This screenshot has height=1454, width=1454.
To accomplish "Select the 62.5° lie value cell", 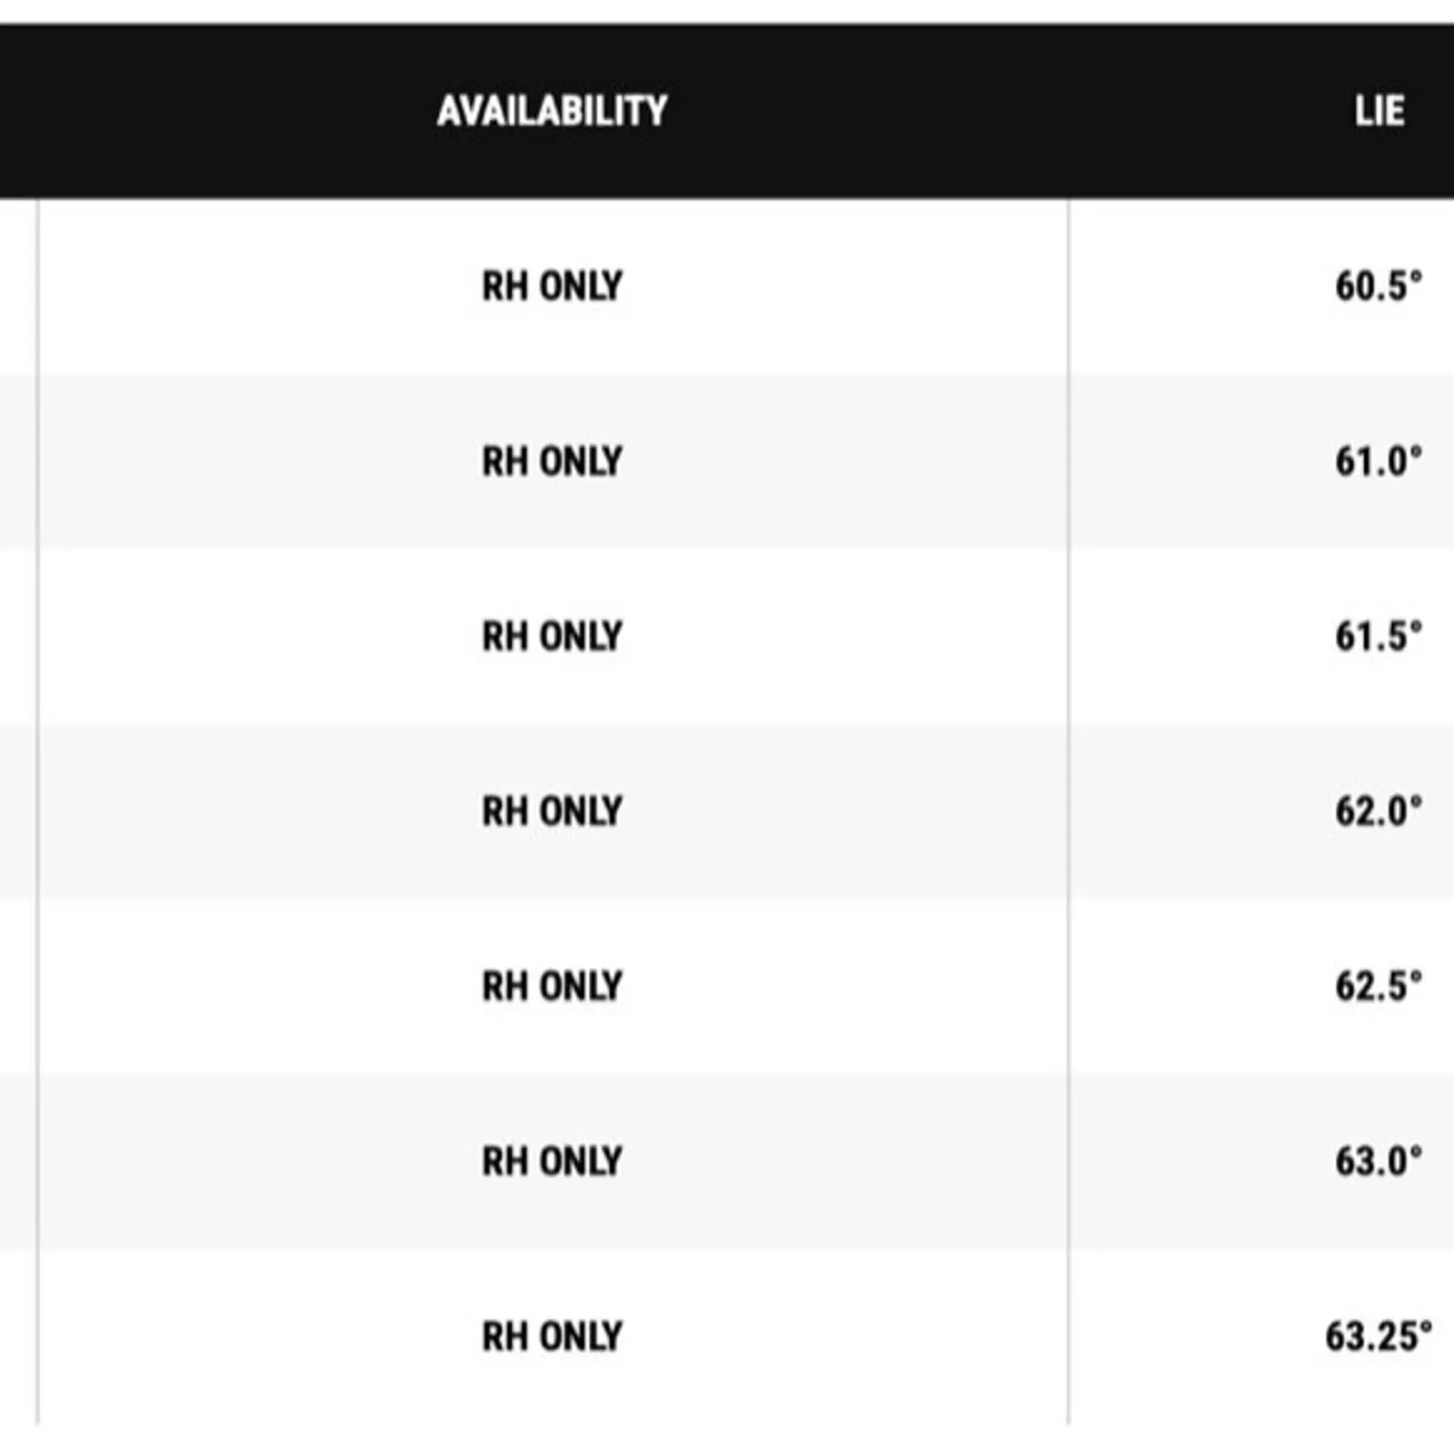I will click(1378, 986).
